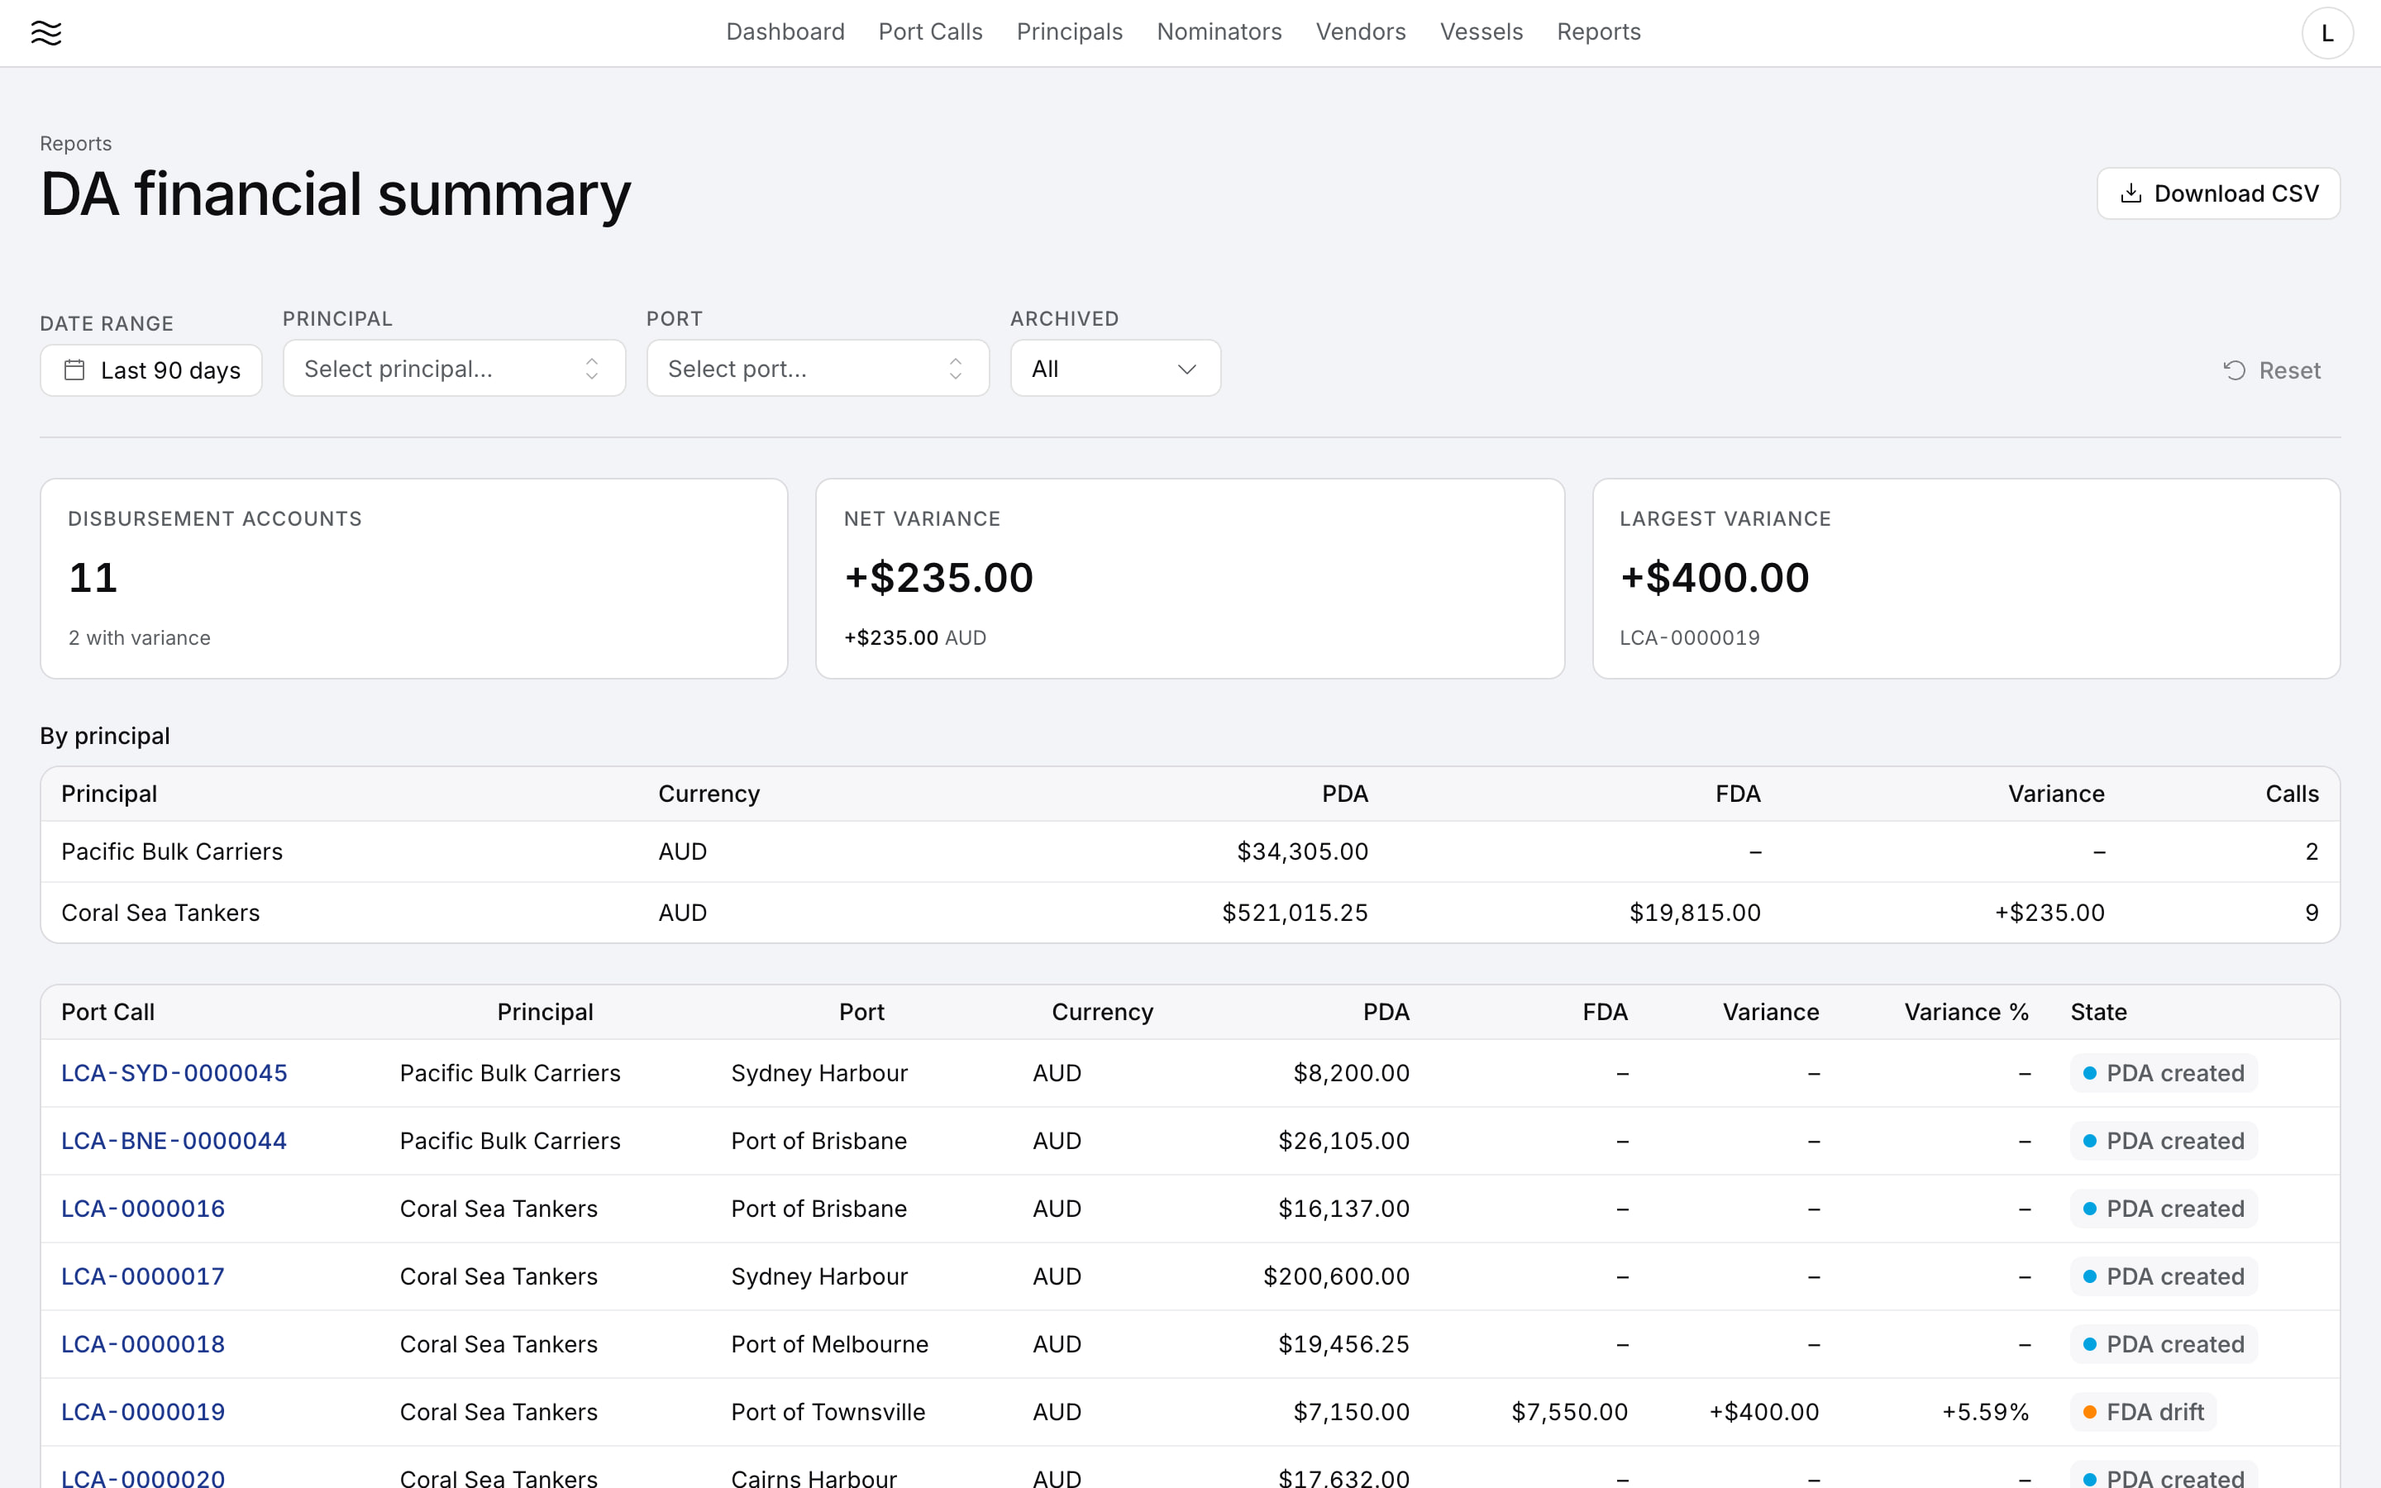
Task: Open port call LCA-0000016 link
Action: pyautogui.click(x=143, y=1209)
